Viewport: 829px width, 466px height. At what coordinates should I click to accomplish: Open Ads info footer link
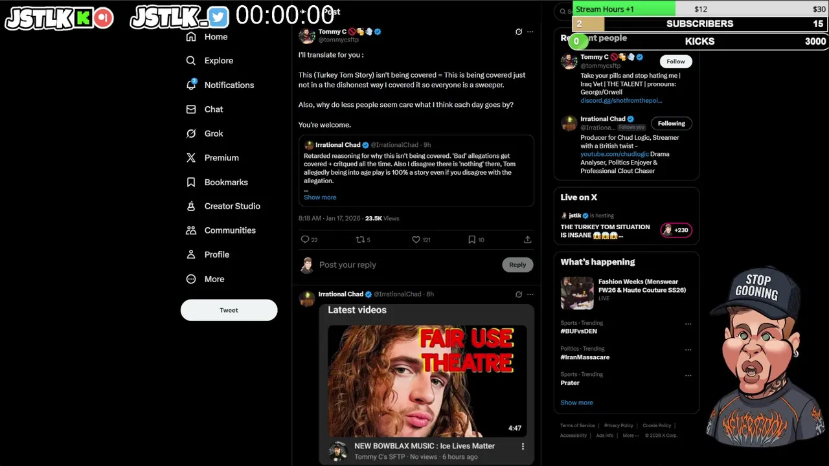click(x=604, y=436)
